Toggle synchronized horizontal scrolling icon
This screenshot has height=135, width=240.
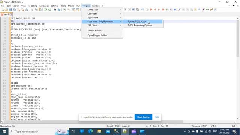point(78,10)
